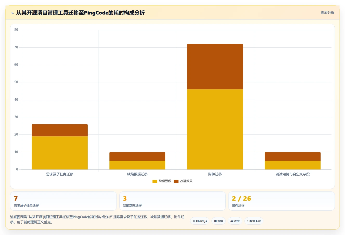The image size is (345, 235).
Task: Click the yellow bar segment for 附件迁移
Action: click(215, 129)
